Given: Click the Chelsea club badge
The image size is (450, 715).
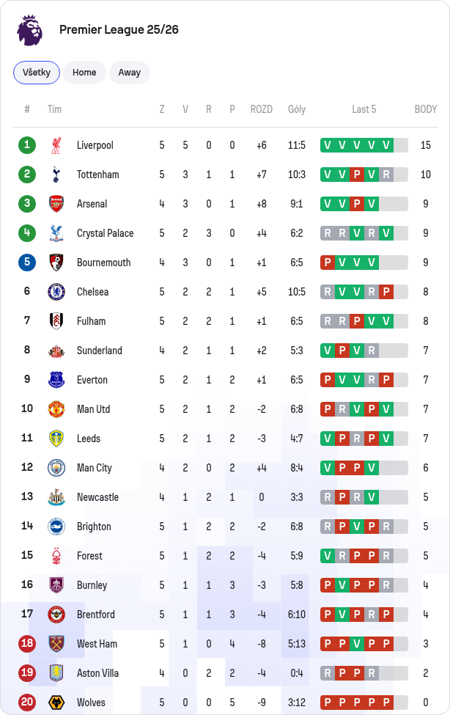Looking at the screenshot, I should coord(56,292).
